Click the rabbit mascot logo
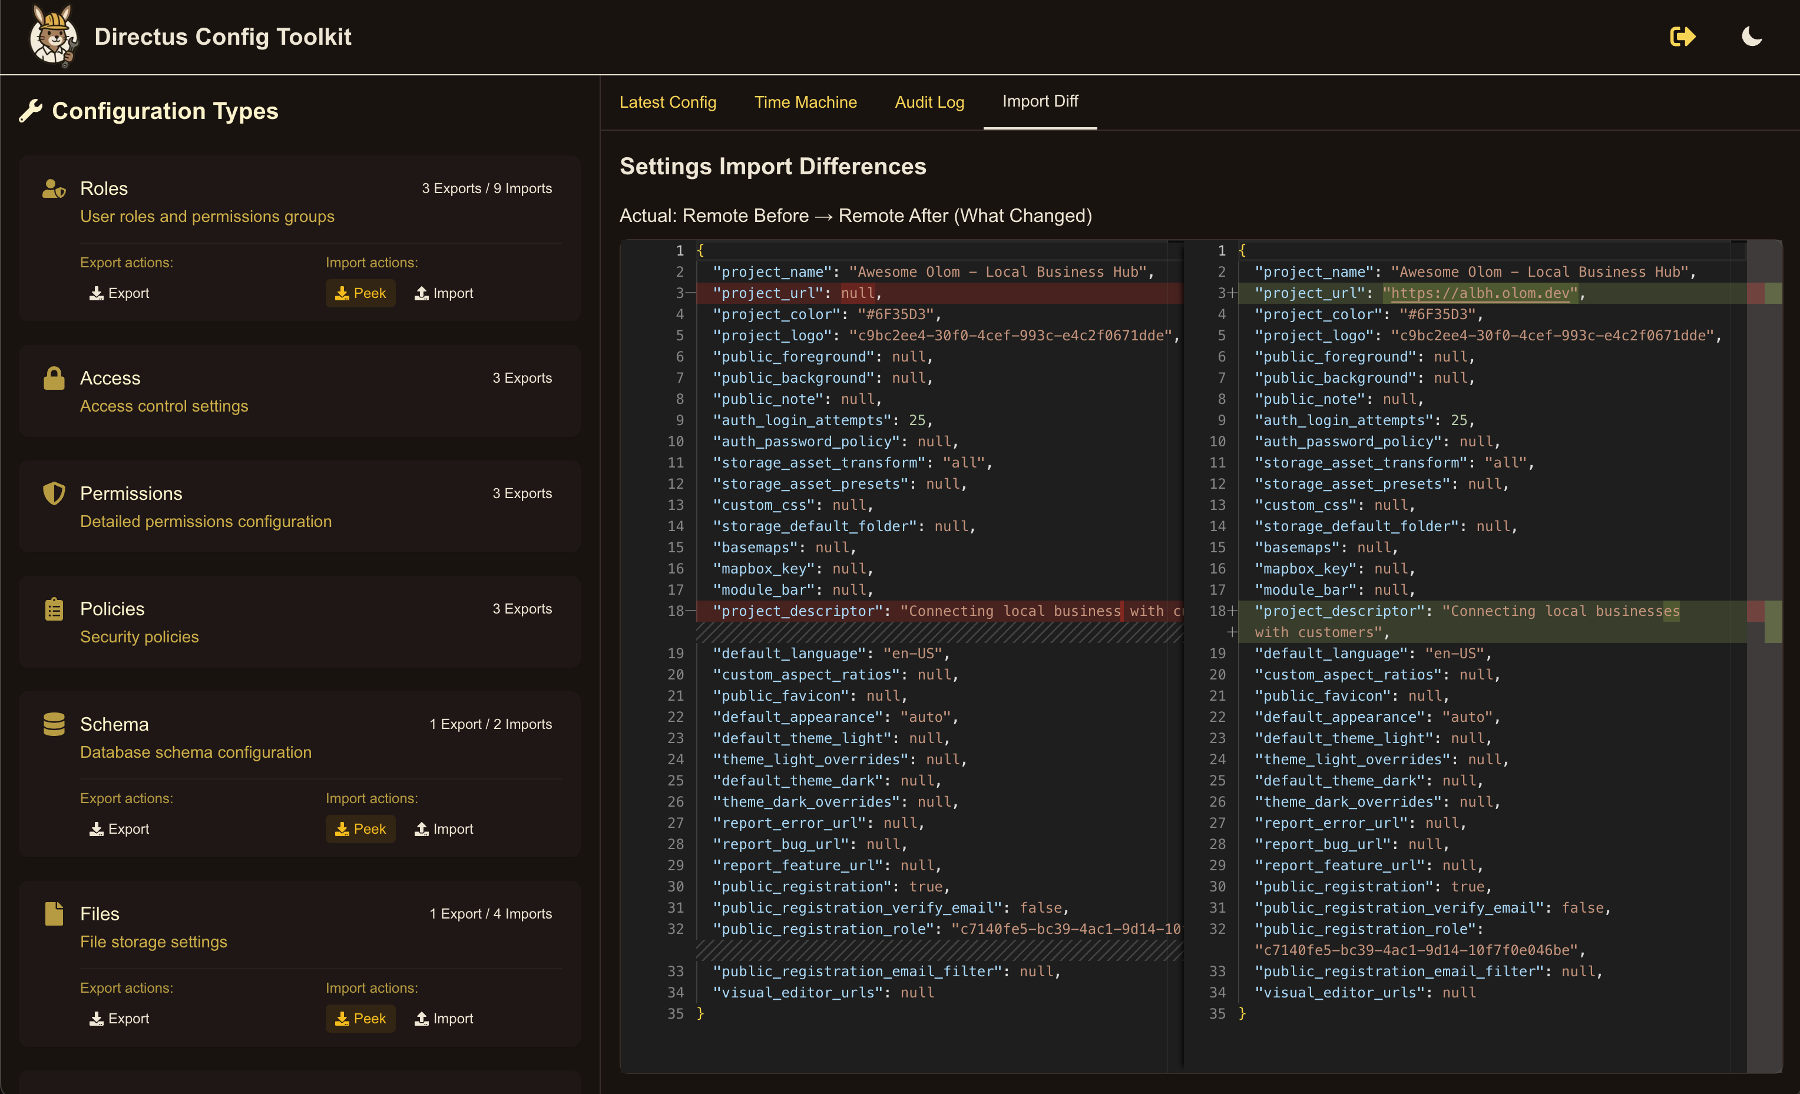Image resolution: width=1800 pixels, height=1094 pixels. click(52, 37)
